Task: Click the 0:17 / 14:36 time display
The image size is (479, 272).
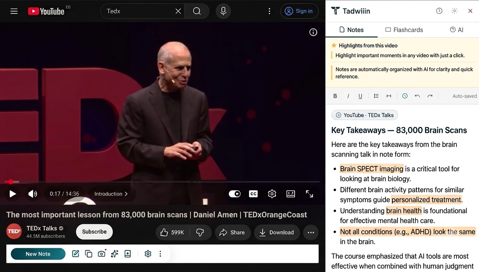Action: (64, 194)
